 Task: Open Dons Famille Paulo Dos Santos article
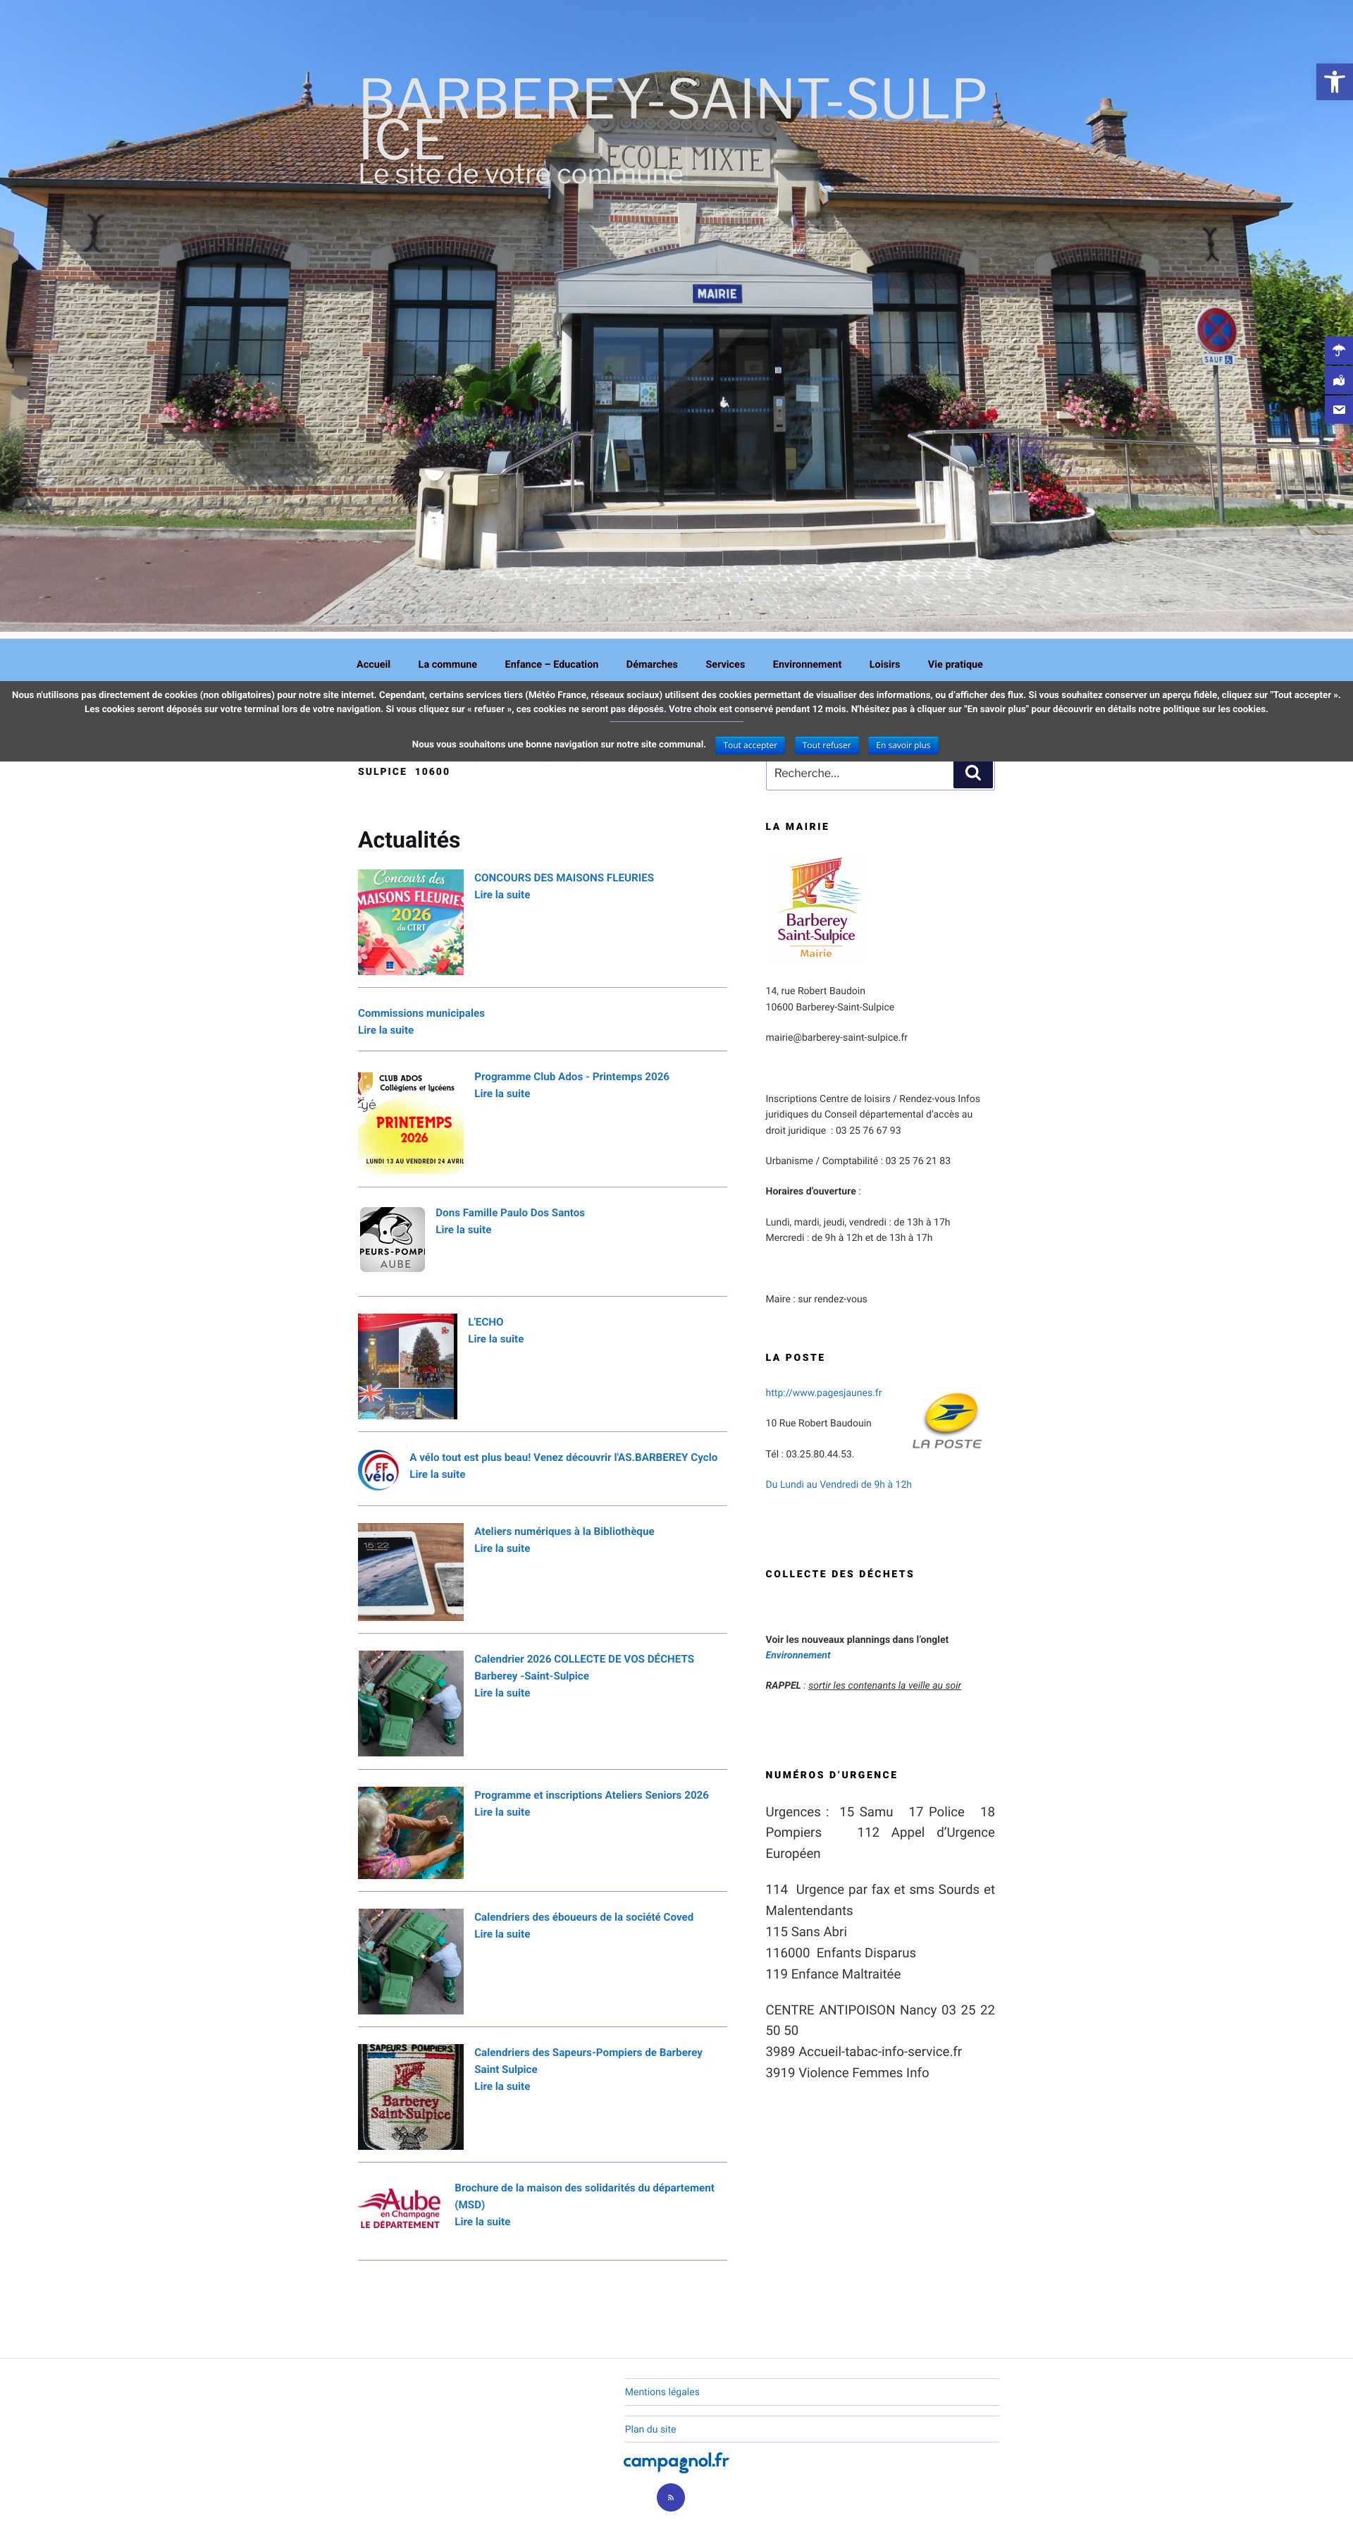tap(510, 1213)
